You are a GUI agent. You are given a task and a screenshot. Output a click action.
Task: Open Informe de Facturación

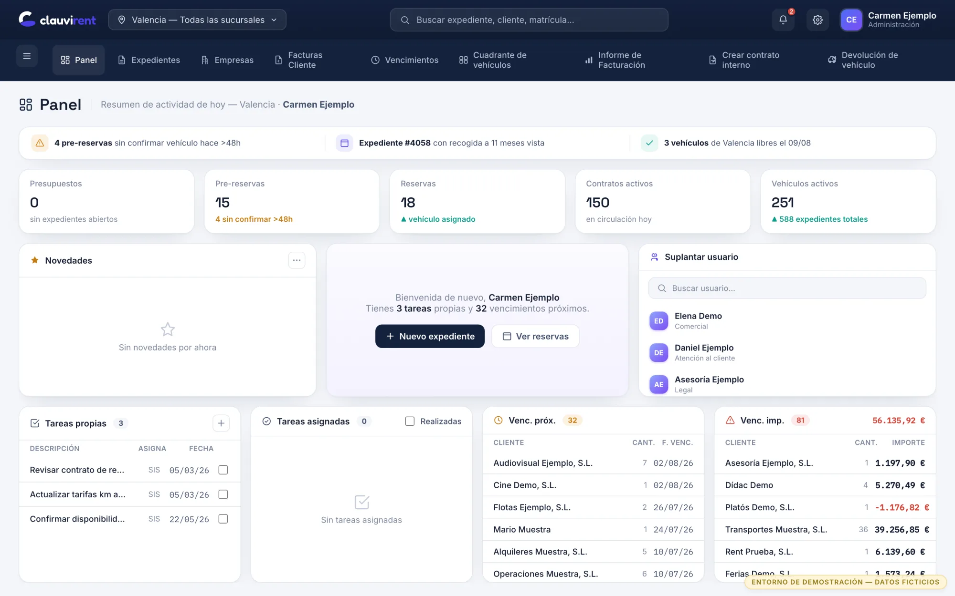(615, 60)
